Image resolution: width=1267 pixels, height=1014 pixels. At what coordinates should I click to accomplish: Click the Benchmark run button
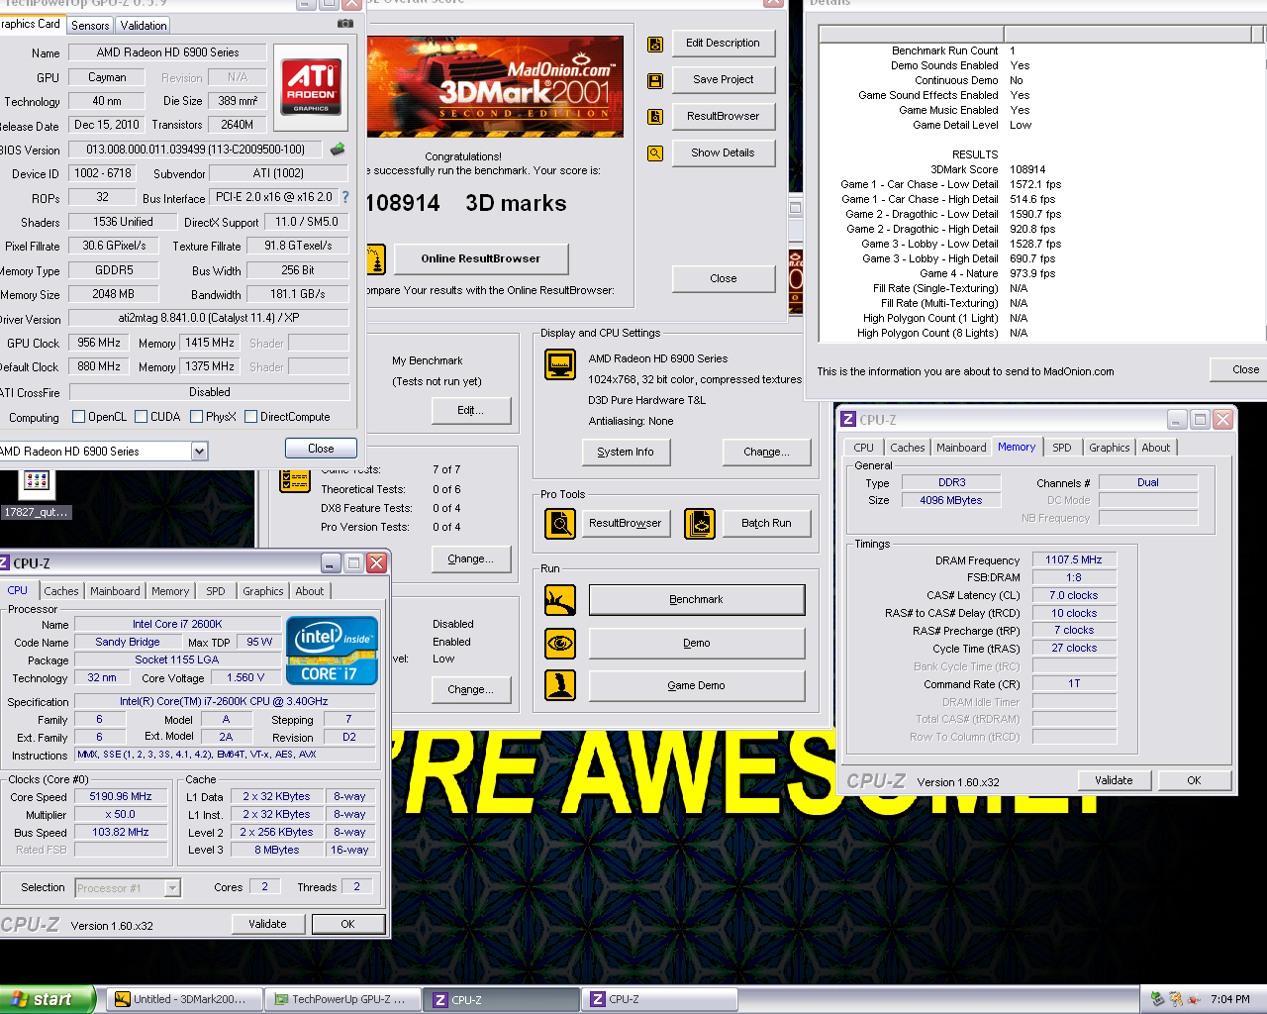697,600
